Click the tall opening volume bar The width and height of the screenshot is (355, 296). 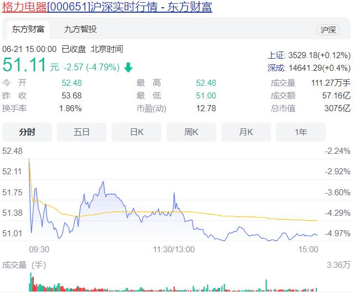tap(31, 282)
